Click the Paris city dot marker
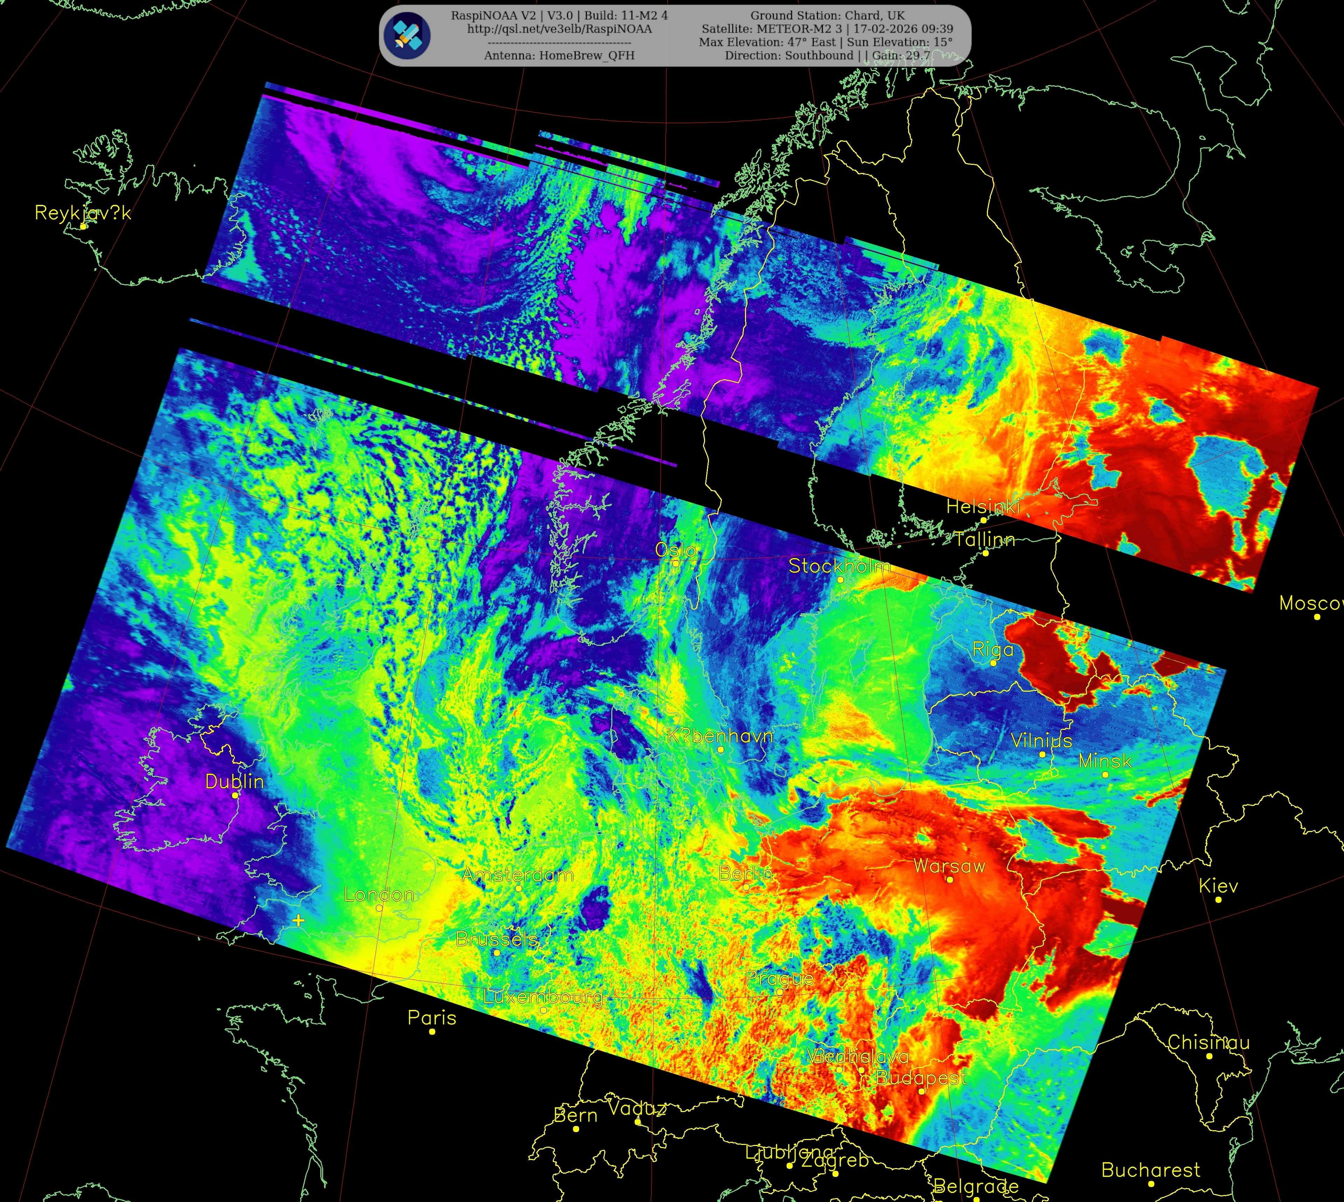Viewport: 1344px width, 1202px height. pyautogui.click(x=432, y=1032)
